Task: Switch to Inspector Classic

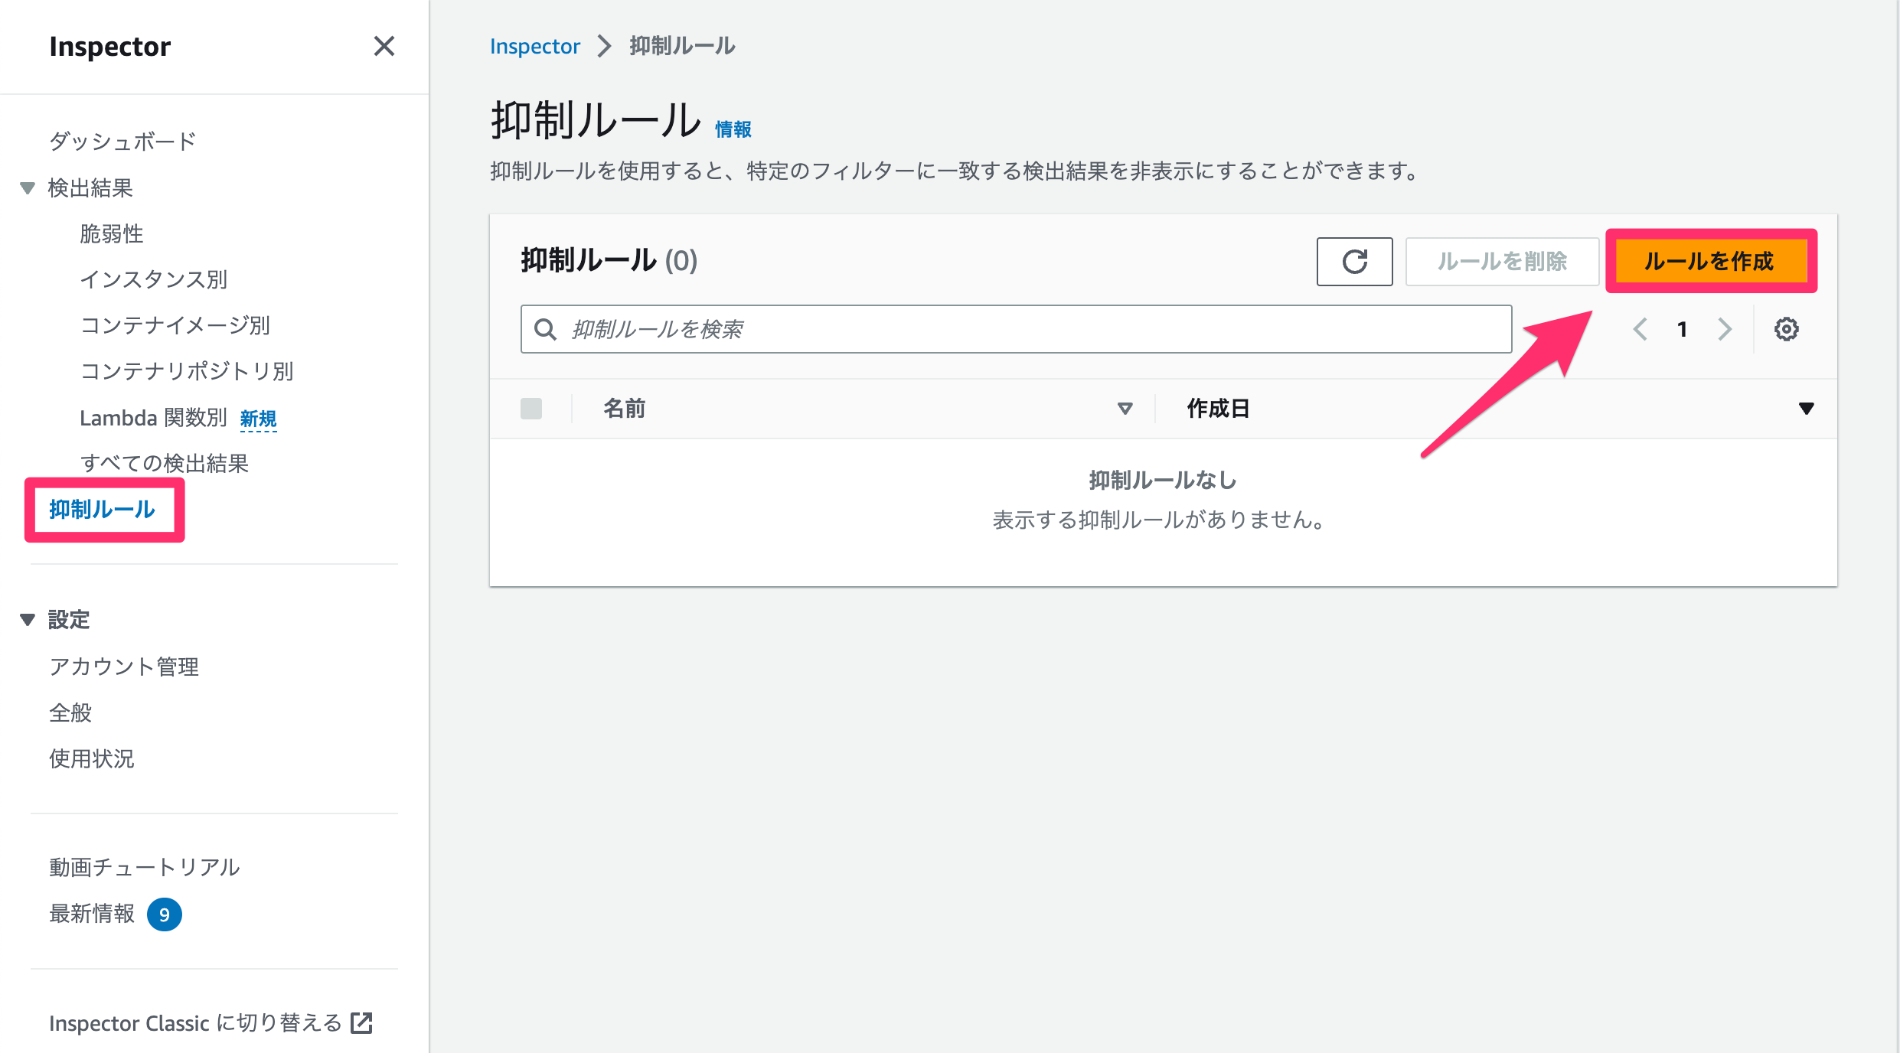Action: [x=195, y=1023]
